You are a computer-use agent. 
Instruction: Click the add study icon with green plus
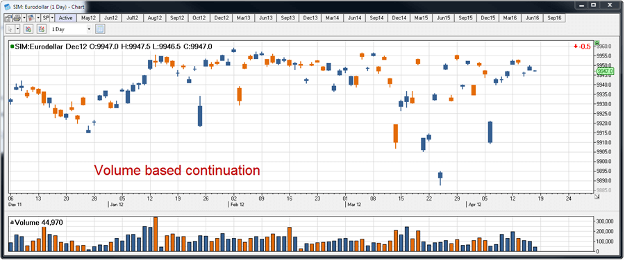tap(28, 28)
